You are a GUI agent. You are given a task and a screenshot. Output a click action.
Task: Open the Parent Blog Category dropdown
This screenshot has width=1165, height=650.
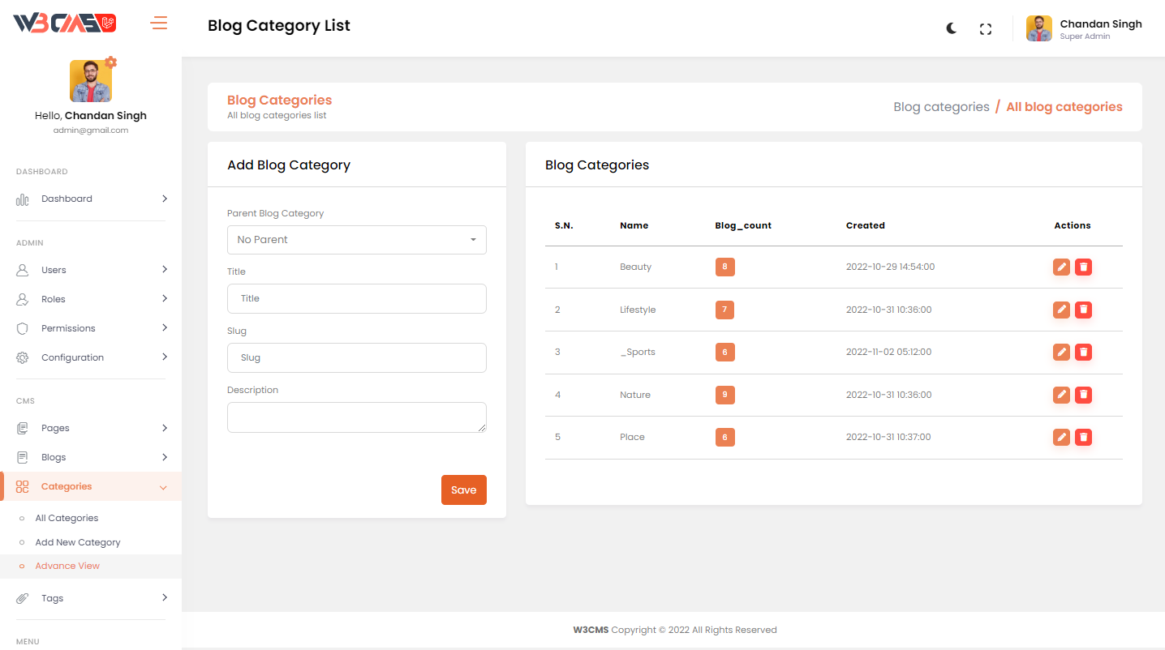click(357, 240)
